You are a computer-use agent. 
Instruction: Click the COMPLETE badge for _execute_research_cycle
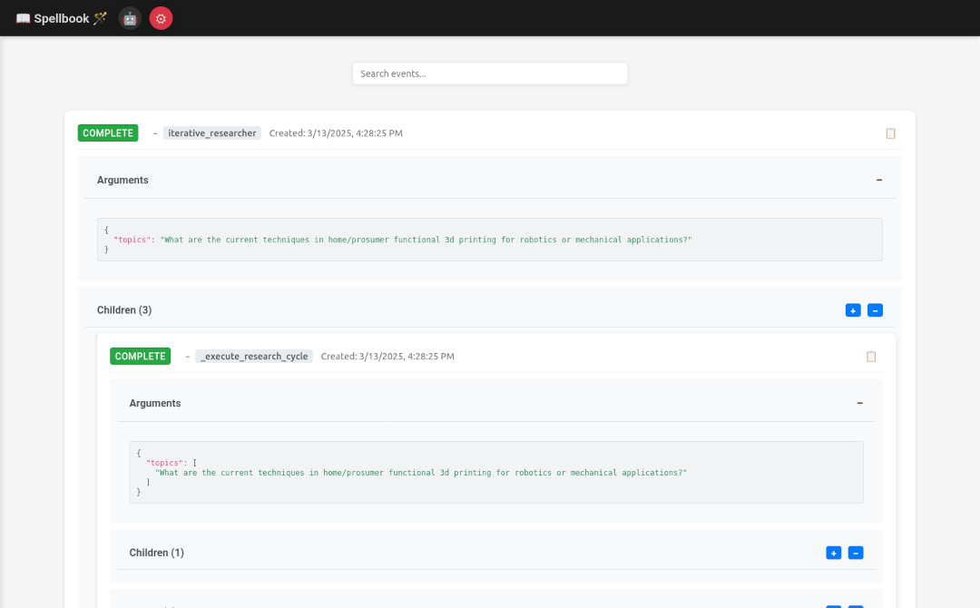(141, 357)
